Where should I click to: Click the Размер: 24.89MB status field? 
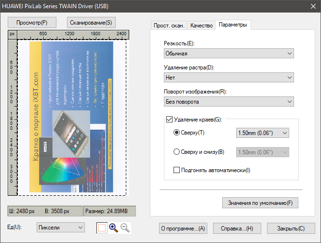109,211
